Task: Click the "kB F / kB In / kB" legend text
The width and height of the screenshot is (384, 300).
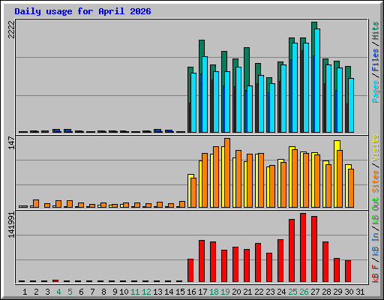Action: (x=376, y=249)
